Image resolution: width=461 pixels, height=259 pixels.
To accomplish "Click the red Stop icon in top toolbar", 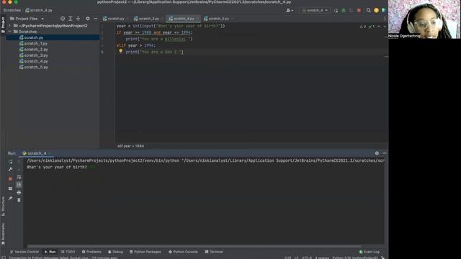I will (359, 10).
